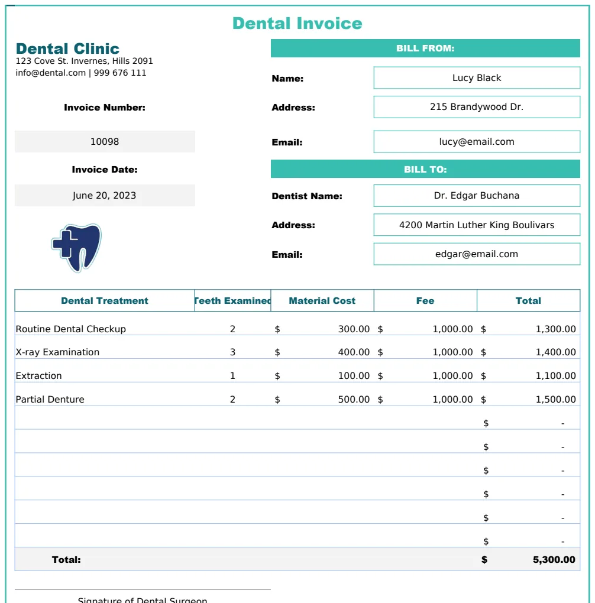This screenshot has width=595, height=603.
Task: Click the Partial Denture row label
Action: (x=50, y=400)
